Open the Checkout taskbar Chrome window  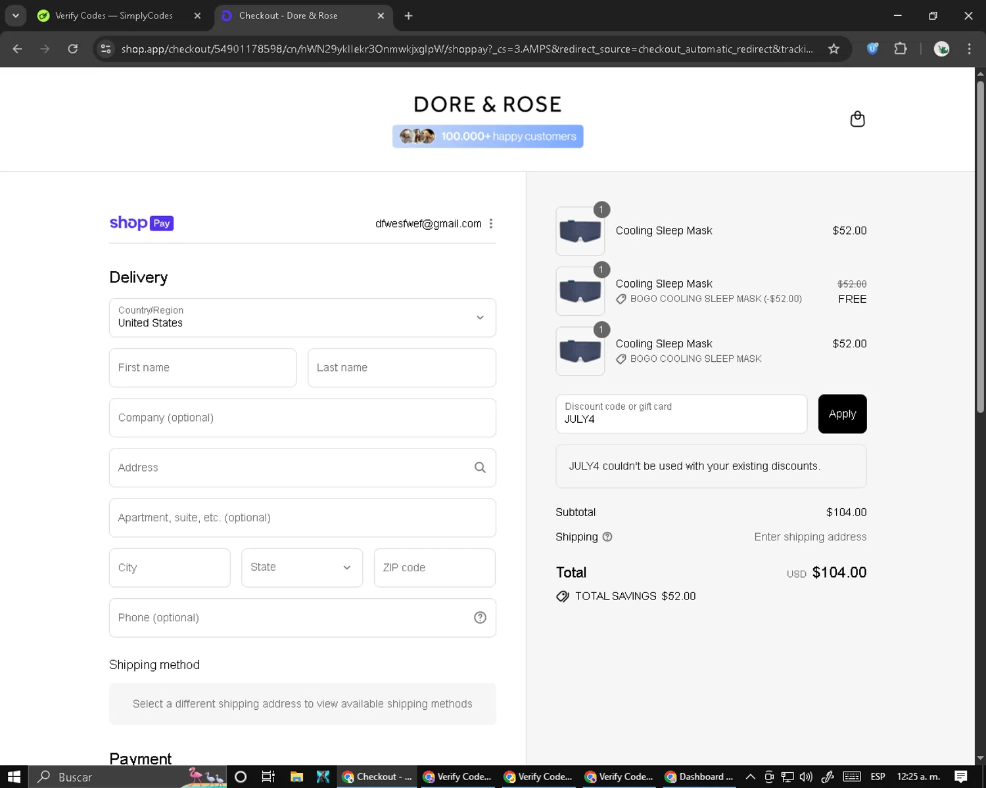tap(377, 777)
